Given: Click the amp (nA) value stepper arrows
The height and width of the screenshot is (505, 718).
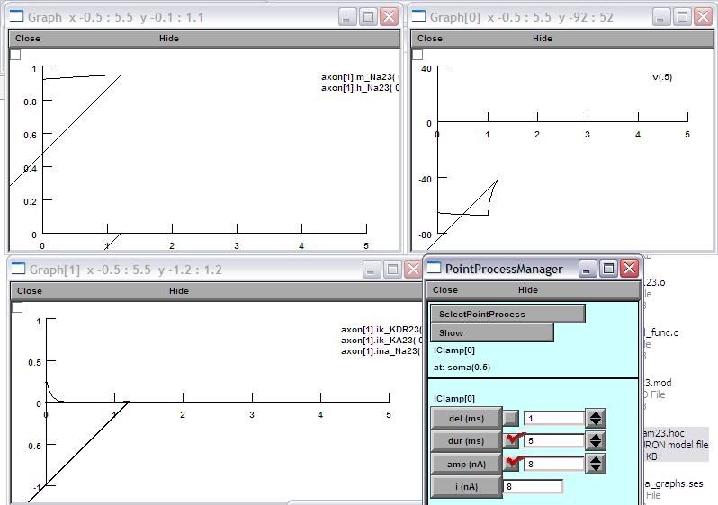Looking at the screenshot, I should tap(595, 464).
